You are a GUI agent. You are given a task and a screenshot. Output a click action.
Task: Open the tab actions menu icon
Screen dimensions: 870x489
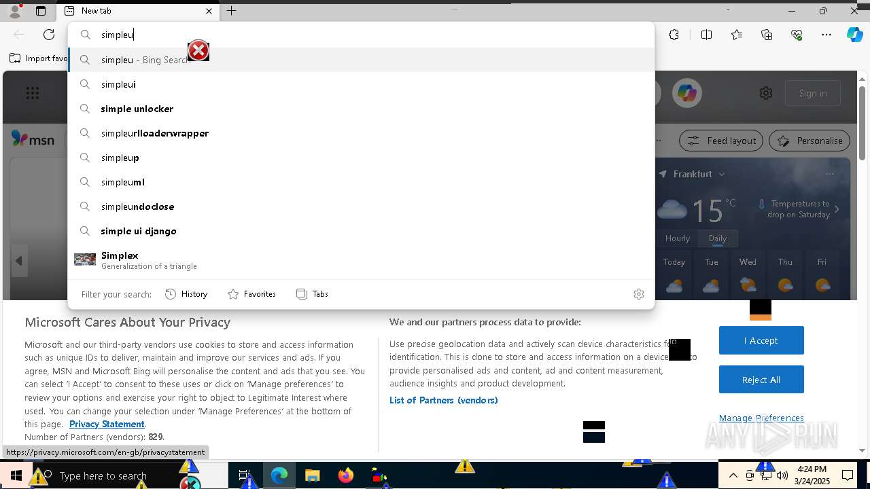pos(41,11)
